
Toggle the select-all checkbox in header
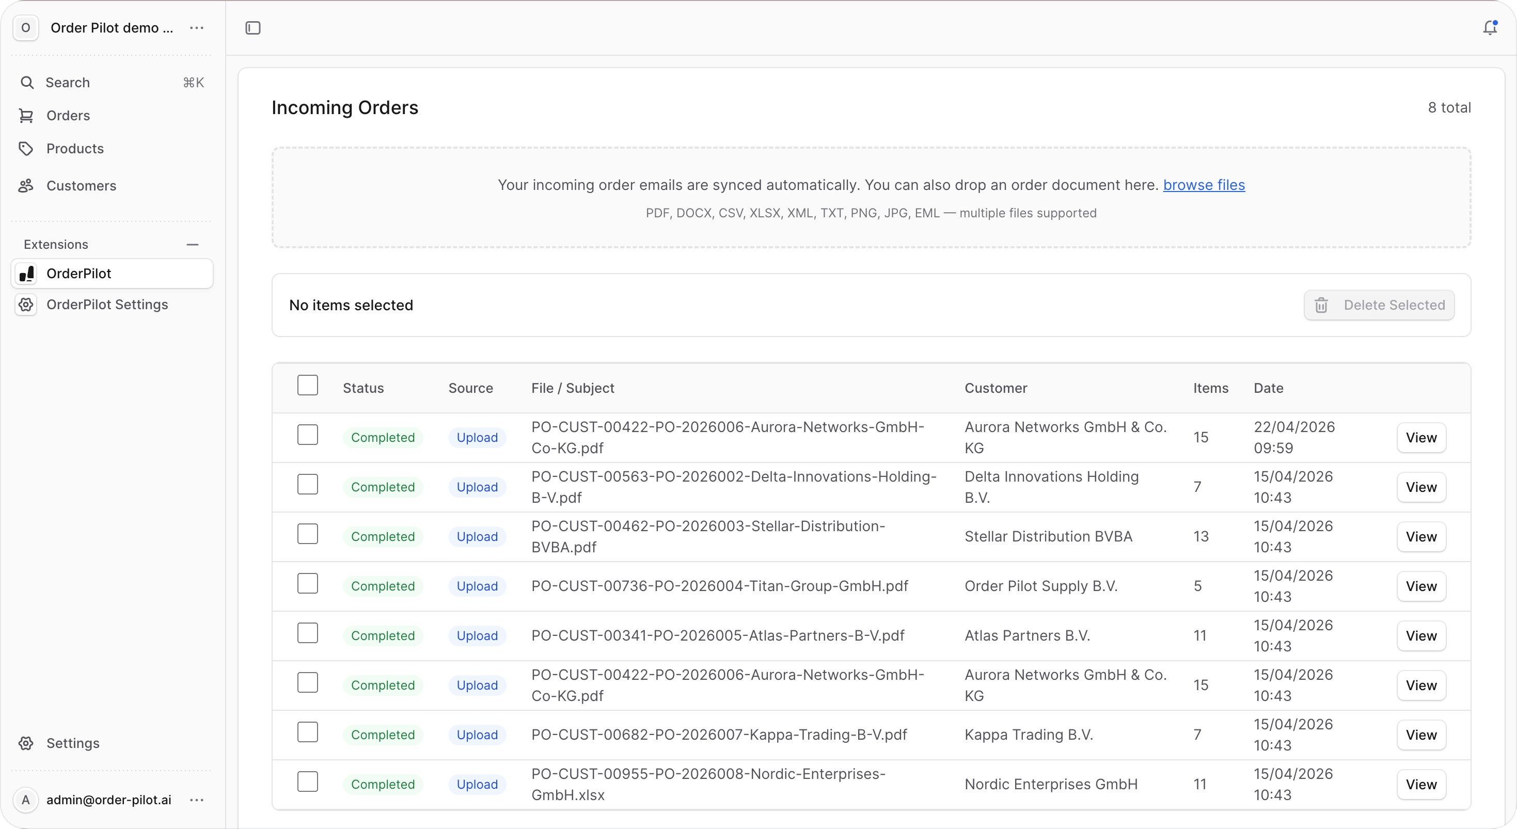307,385
